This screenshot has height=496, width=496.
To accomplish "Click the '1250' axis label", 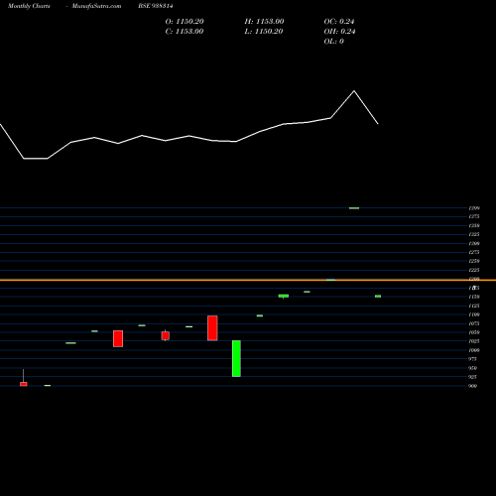I will coord(474,261).
